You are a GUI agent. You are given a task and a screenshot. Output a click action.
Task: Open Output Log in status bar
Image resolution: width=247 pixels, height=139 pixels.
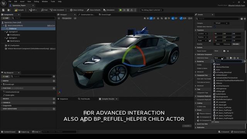24,132
